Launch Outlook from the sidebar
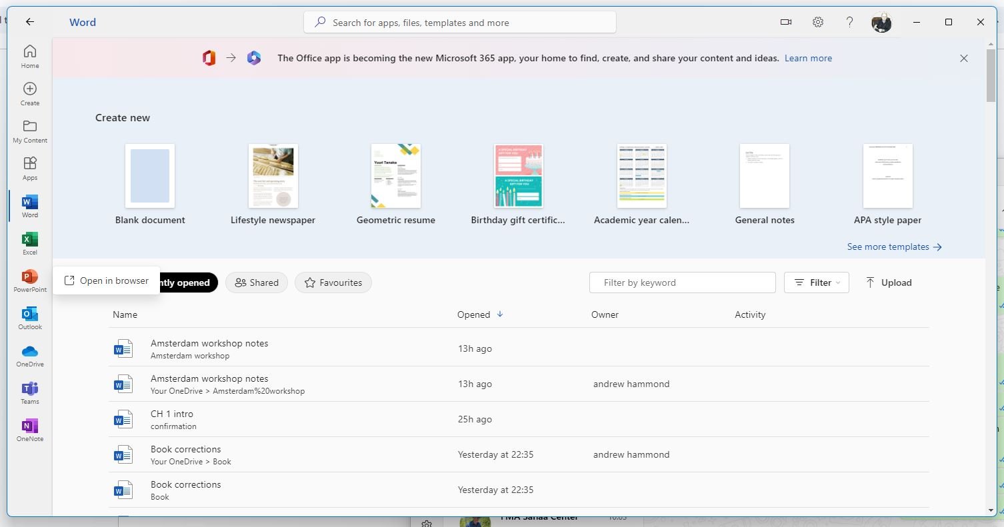Viewport: 1004px width, 527px height. point(30,318)
